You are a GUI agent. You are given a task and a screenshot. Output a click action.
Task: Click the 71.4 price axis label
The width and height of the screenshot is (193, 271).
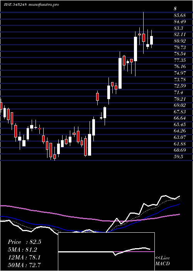pos(178,93)
